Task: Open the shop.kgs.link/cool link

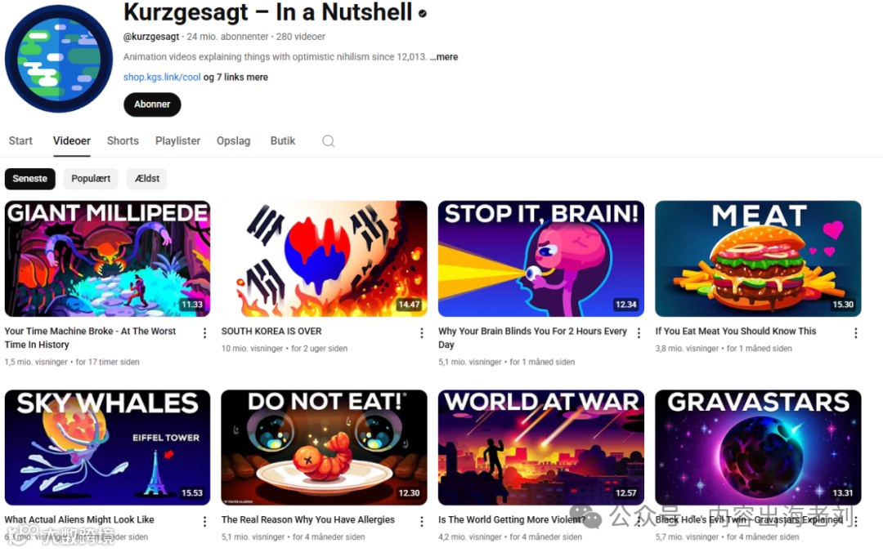Action: (162, 77)
